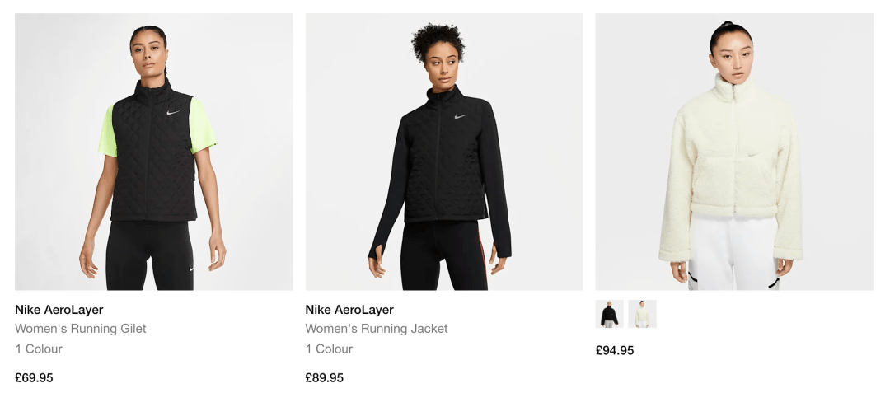The width and height of the screenshot is (890, 393).
Task: Select the cream colourway thumbnail
Action: [642, 314]
